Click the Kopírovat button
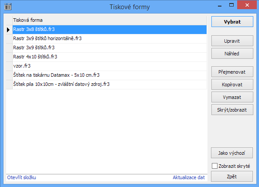 pyautogui.click(x=232, y=85)
